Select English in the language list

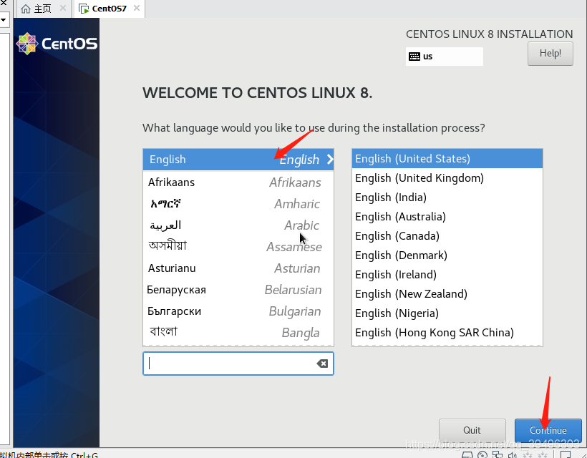(x=238, y=160)
